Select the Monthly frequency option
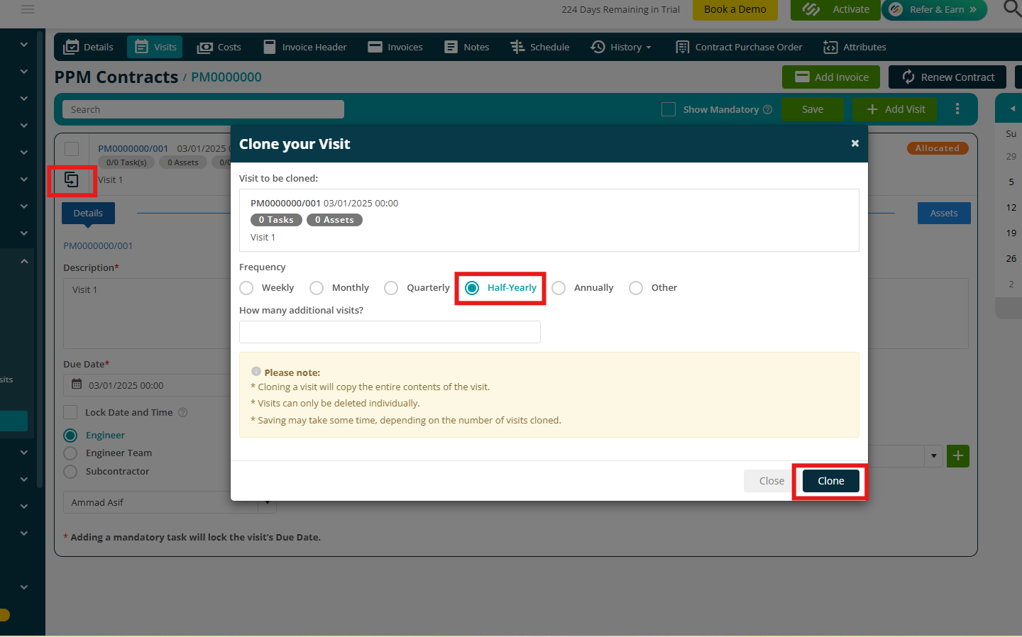 click(x=317, y=288)
